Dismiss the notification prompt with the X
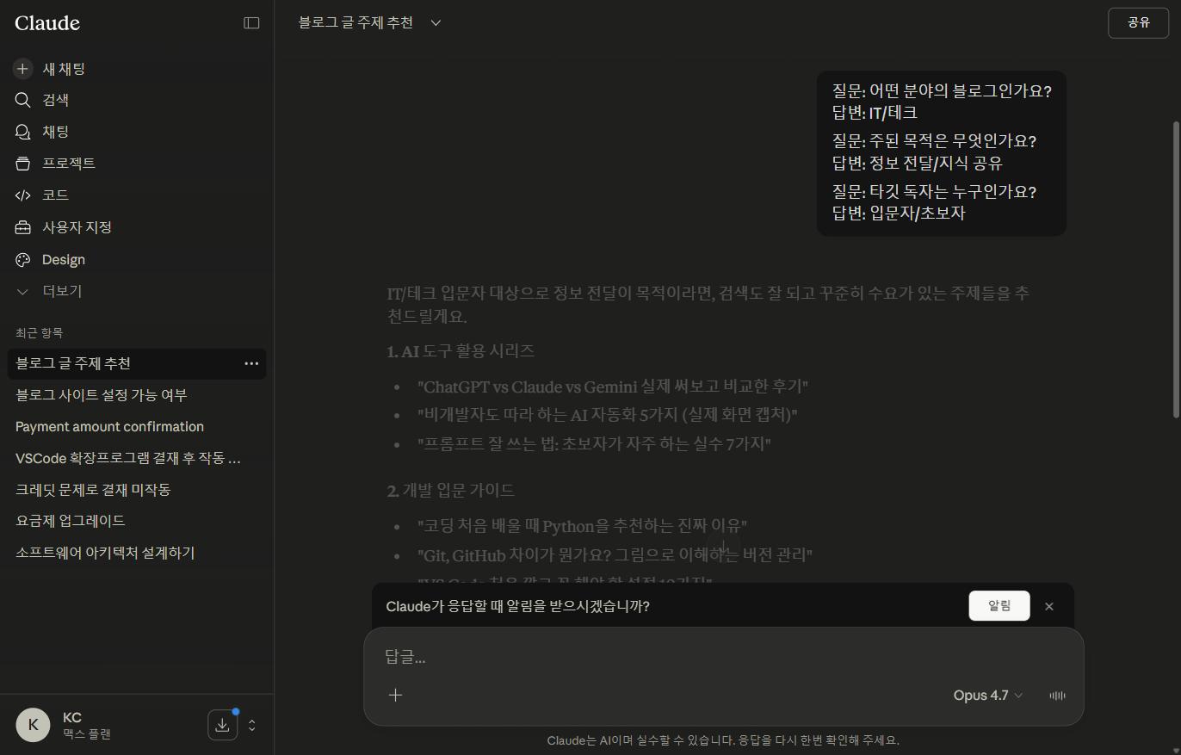This screenshot has width=1181, height=755. point(1048,606)
